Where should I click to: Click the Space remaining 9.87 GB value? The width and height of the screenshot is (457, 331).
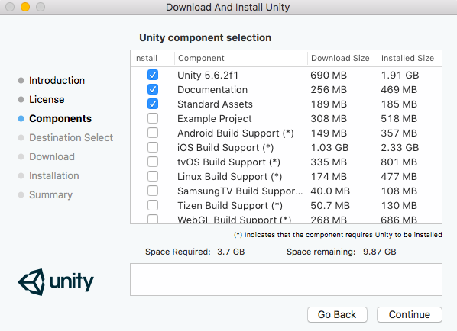tap(380, 252)
